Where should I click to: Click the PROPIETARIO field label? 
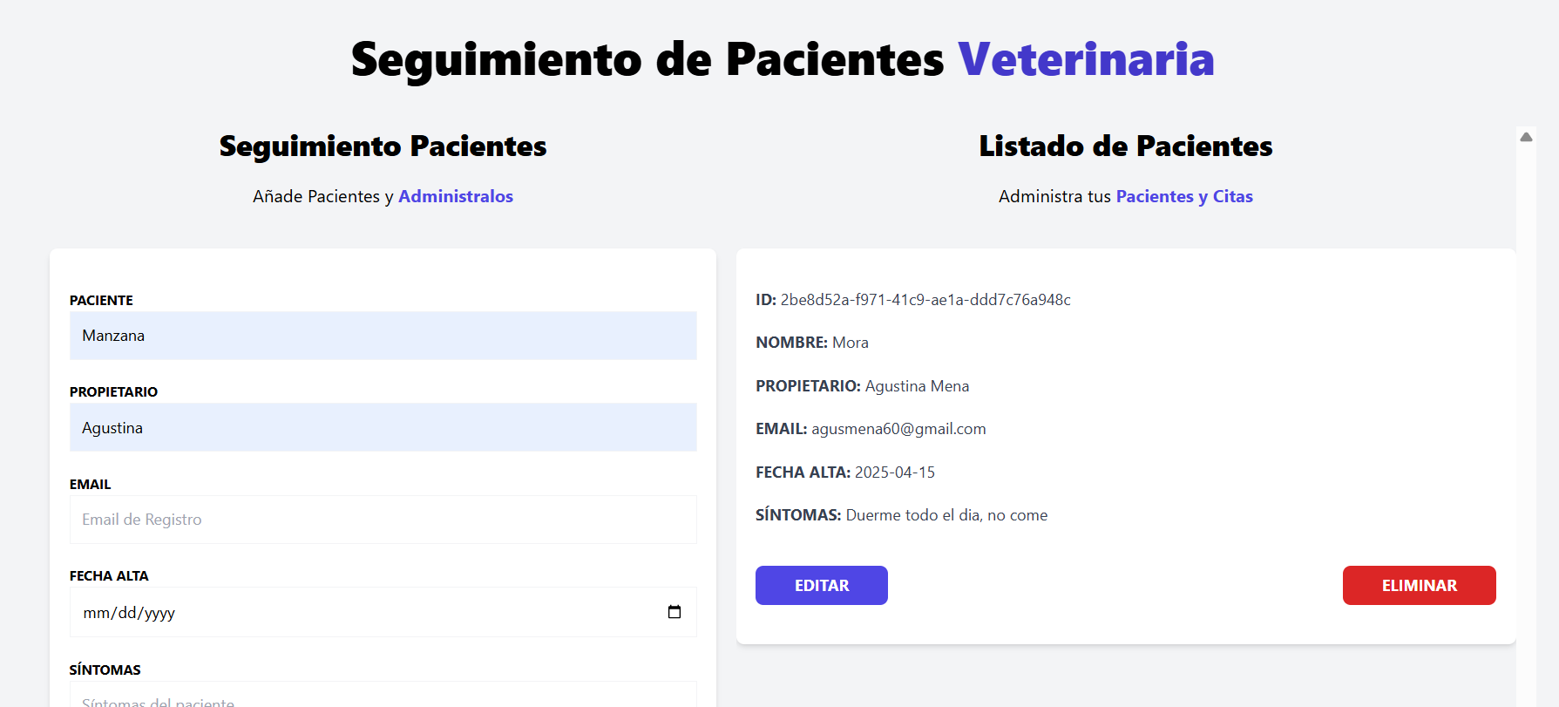pyautogui.click(x=113, y=392)
